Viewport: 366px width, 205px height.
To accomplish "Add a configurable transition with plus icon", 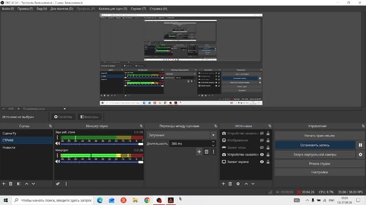I will pyautogui.click(x=199, y=152).
